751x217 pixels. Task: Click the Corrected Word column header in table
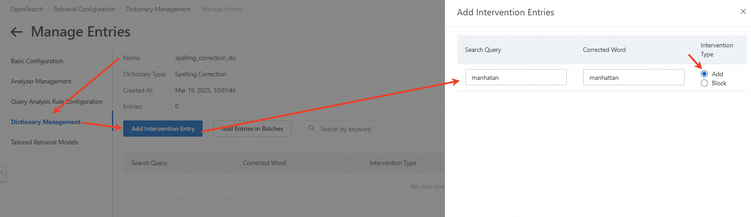pos(264,163)
